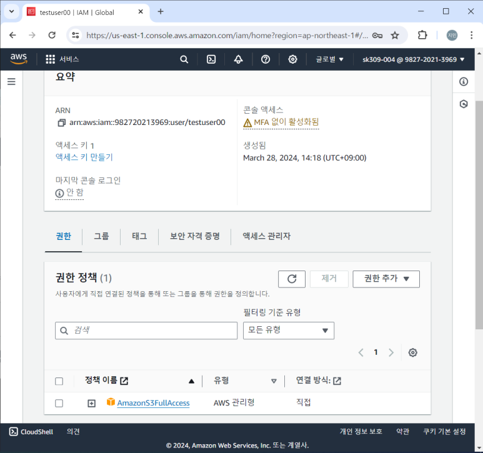Click the external link icon next to 연결 방식

point(337,381)
